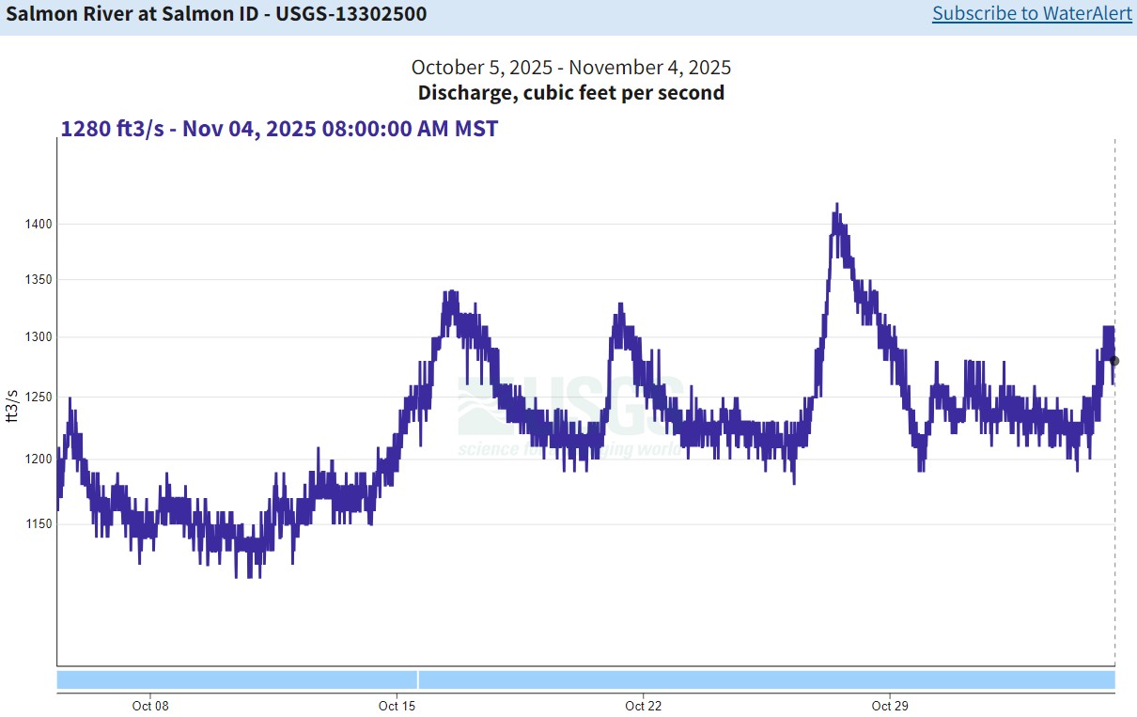This screenshot has width=1137, height=717.
Task: Click the ft3/s vertical axis title
Action: pos(14,404)
